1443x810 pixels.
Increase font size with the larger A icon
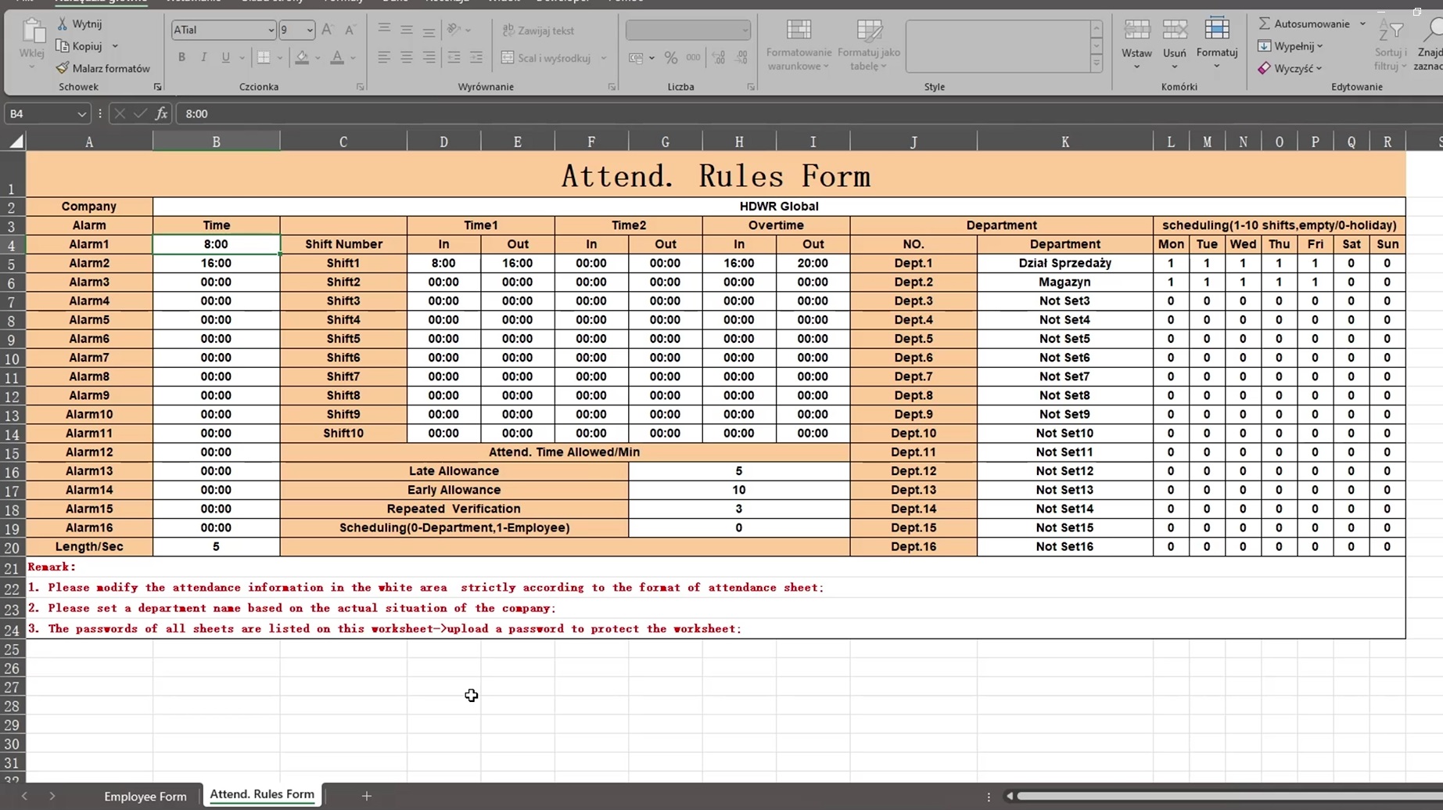[328, 30]
